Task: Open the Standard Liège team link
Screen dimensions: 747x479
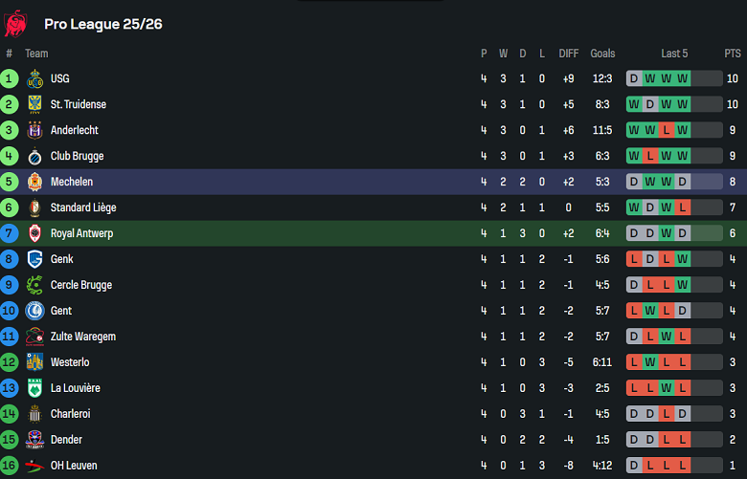Action: (83, 207)
